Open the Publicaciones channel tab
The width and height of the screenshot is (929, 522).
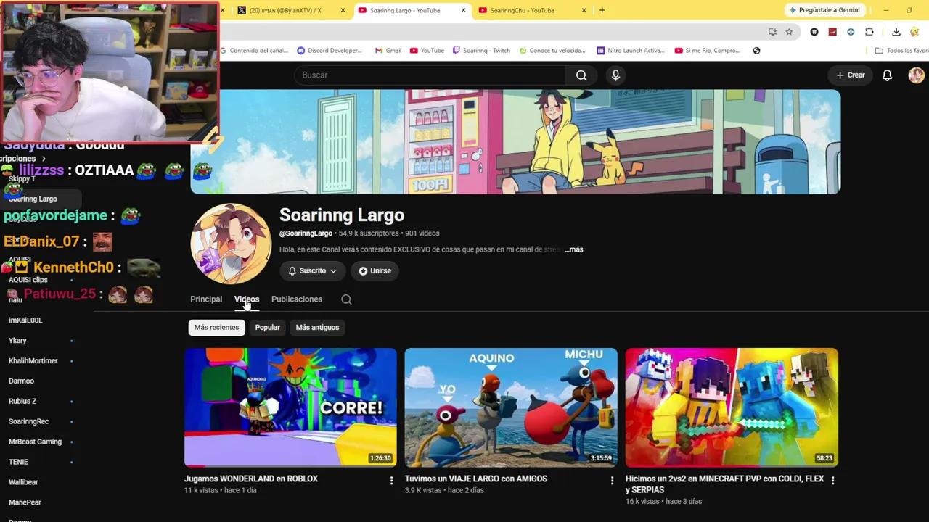tap(297, 299)
